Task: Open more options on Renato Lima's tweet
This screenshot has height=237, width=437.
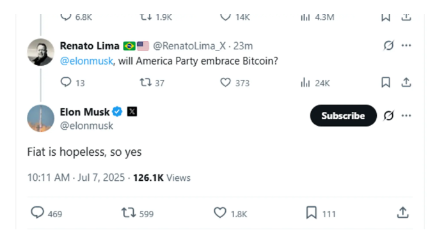Action: pos(406,45)
